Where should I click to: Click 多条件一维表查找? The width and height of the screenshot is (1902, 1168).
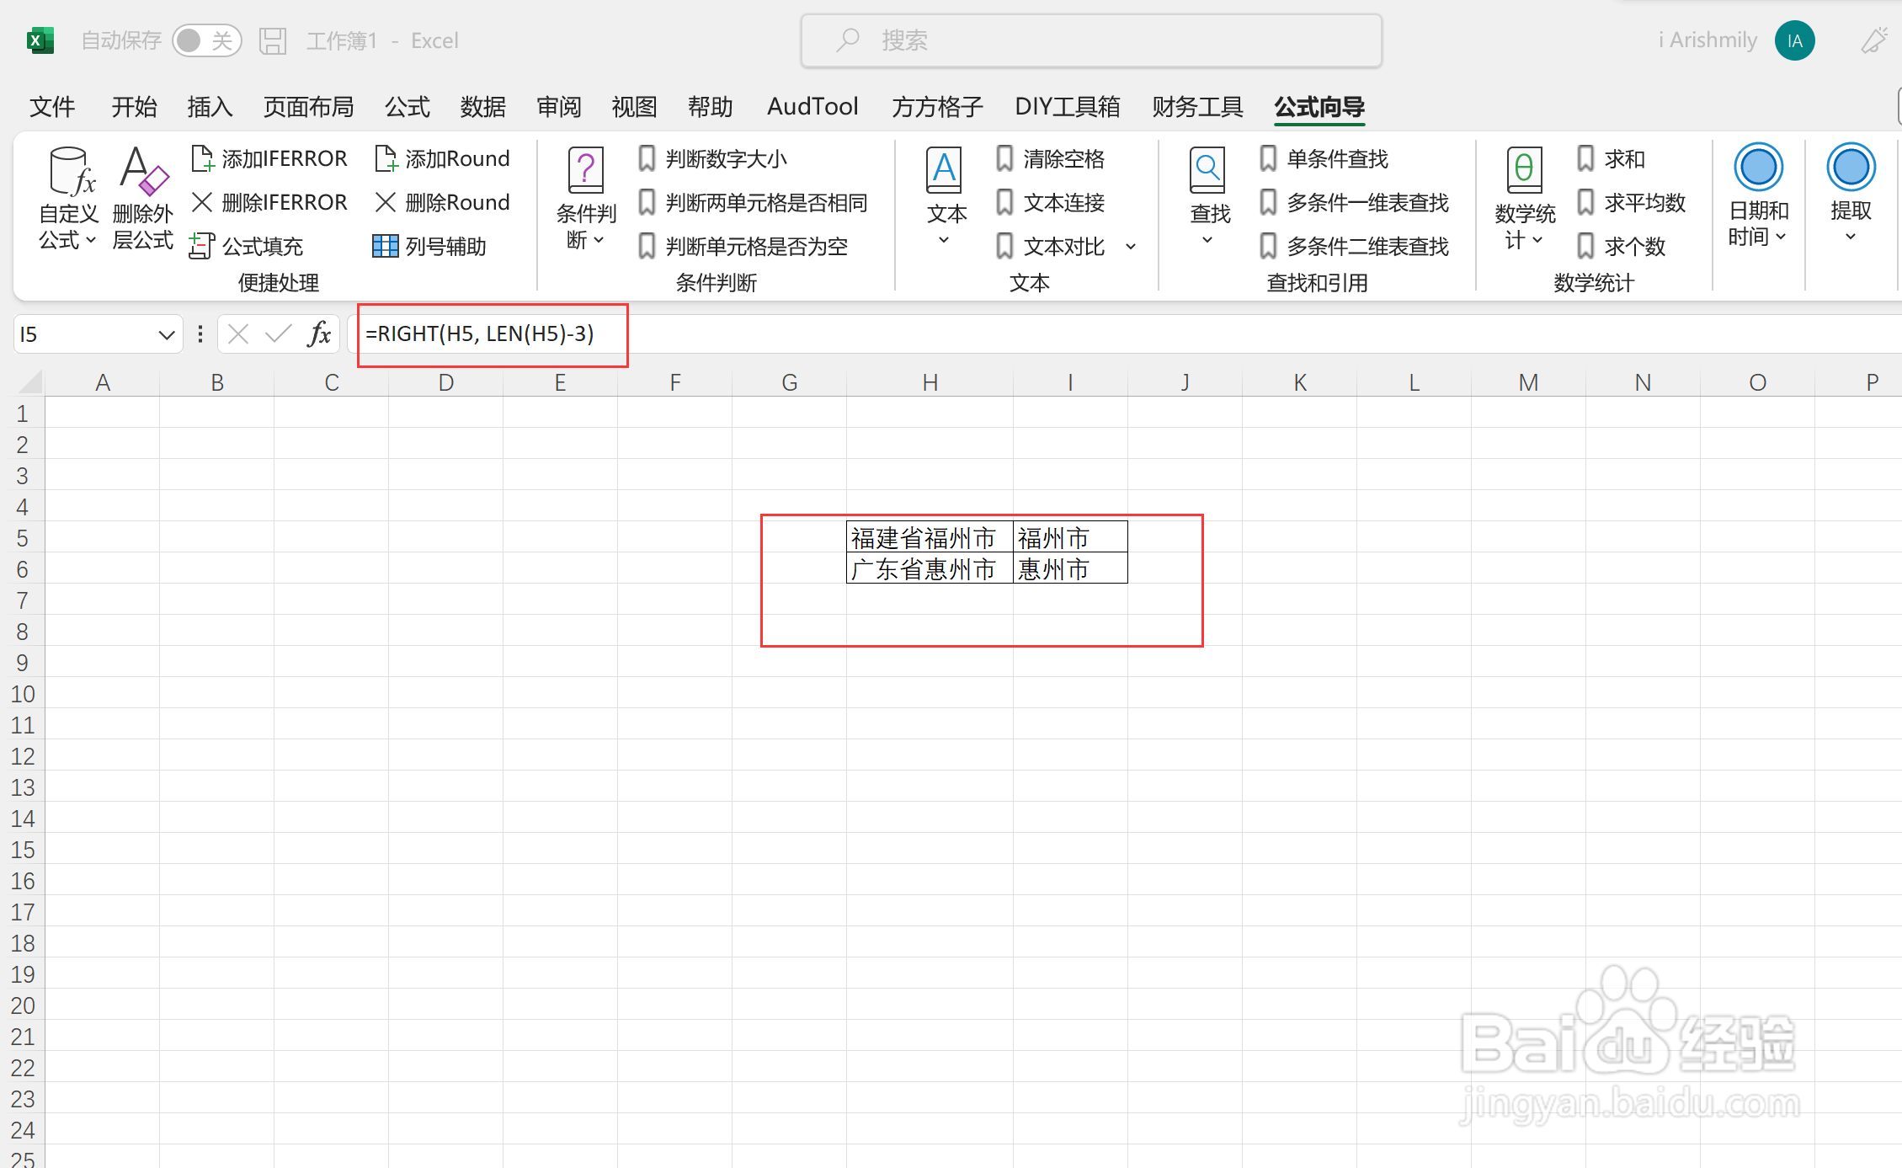pyautogui.click(x=1355, y=202)
